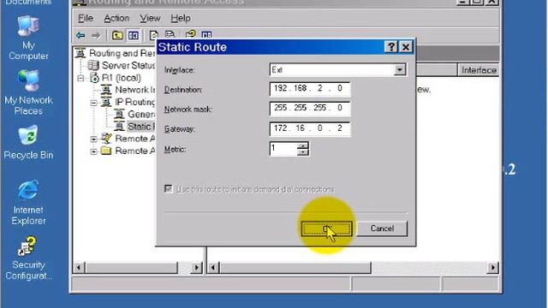Click the Metric value field
Image resolution: width=548 pixels, height=308 pixels.
(x=283, y=149)
